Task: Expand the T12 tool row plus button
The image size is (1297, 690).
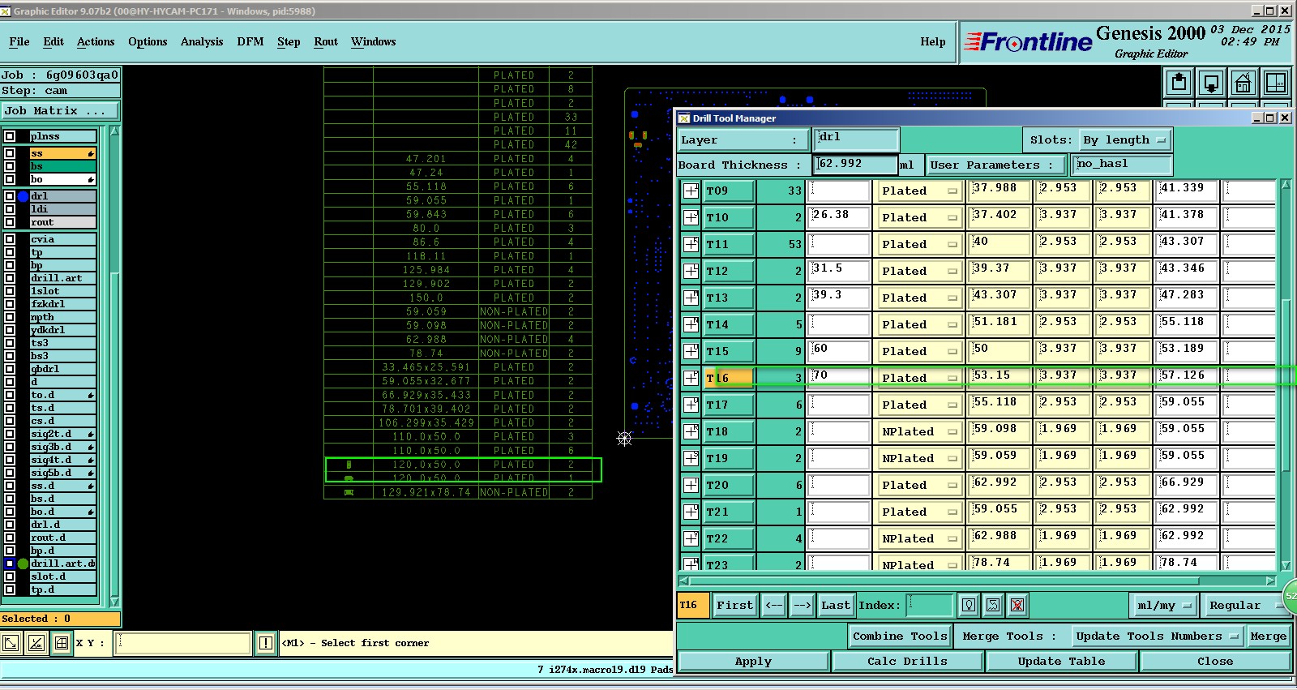Action: (x=691, y=271)
